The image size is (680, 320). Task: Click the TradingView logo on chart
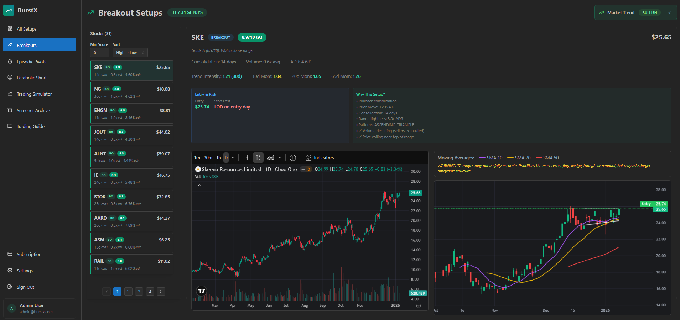click(202, 291)
